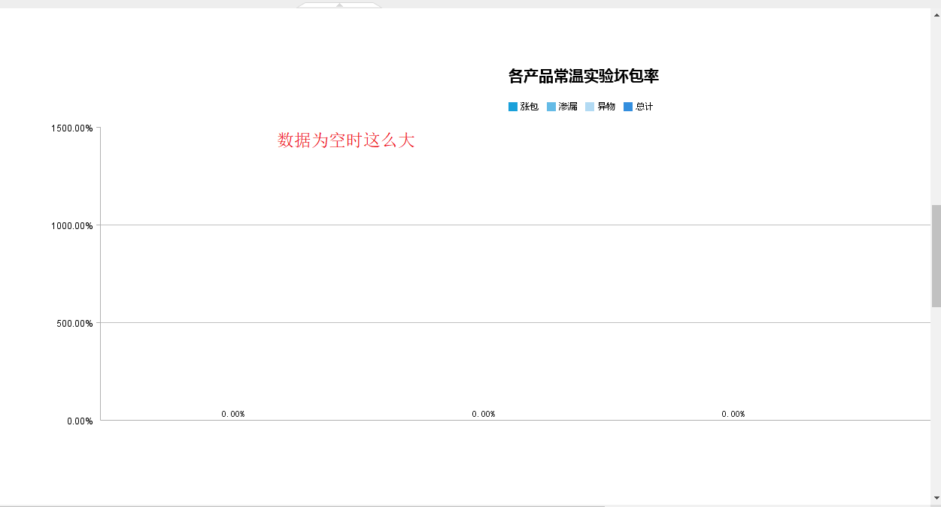This screenshot has height=507, width=941.
Task: Click the vertical scrollbar thumb
Action: [936, 255]
